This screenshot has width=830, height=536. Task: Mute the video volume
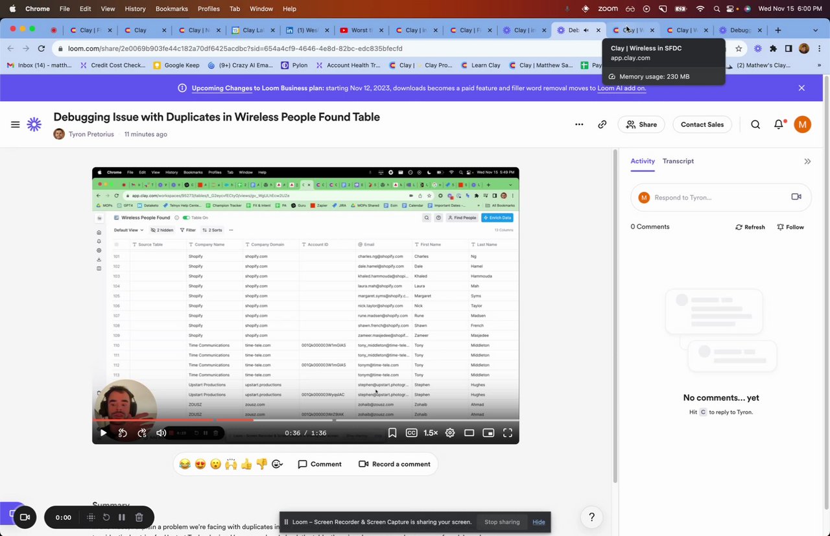tap(161, 433)
